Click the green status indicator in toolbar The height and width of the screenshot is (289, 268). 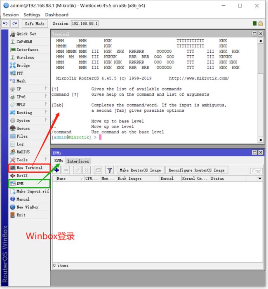[255, 23]
